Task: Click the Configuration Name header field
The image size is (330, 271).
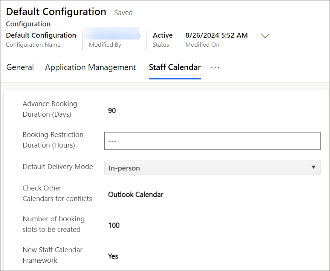Action: coord(41,35)
